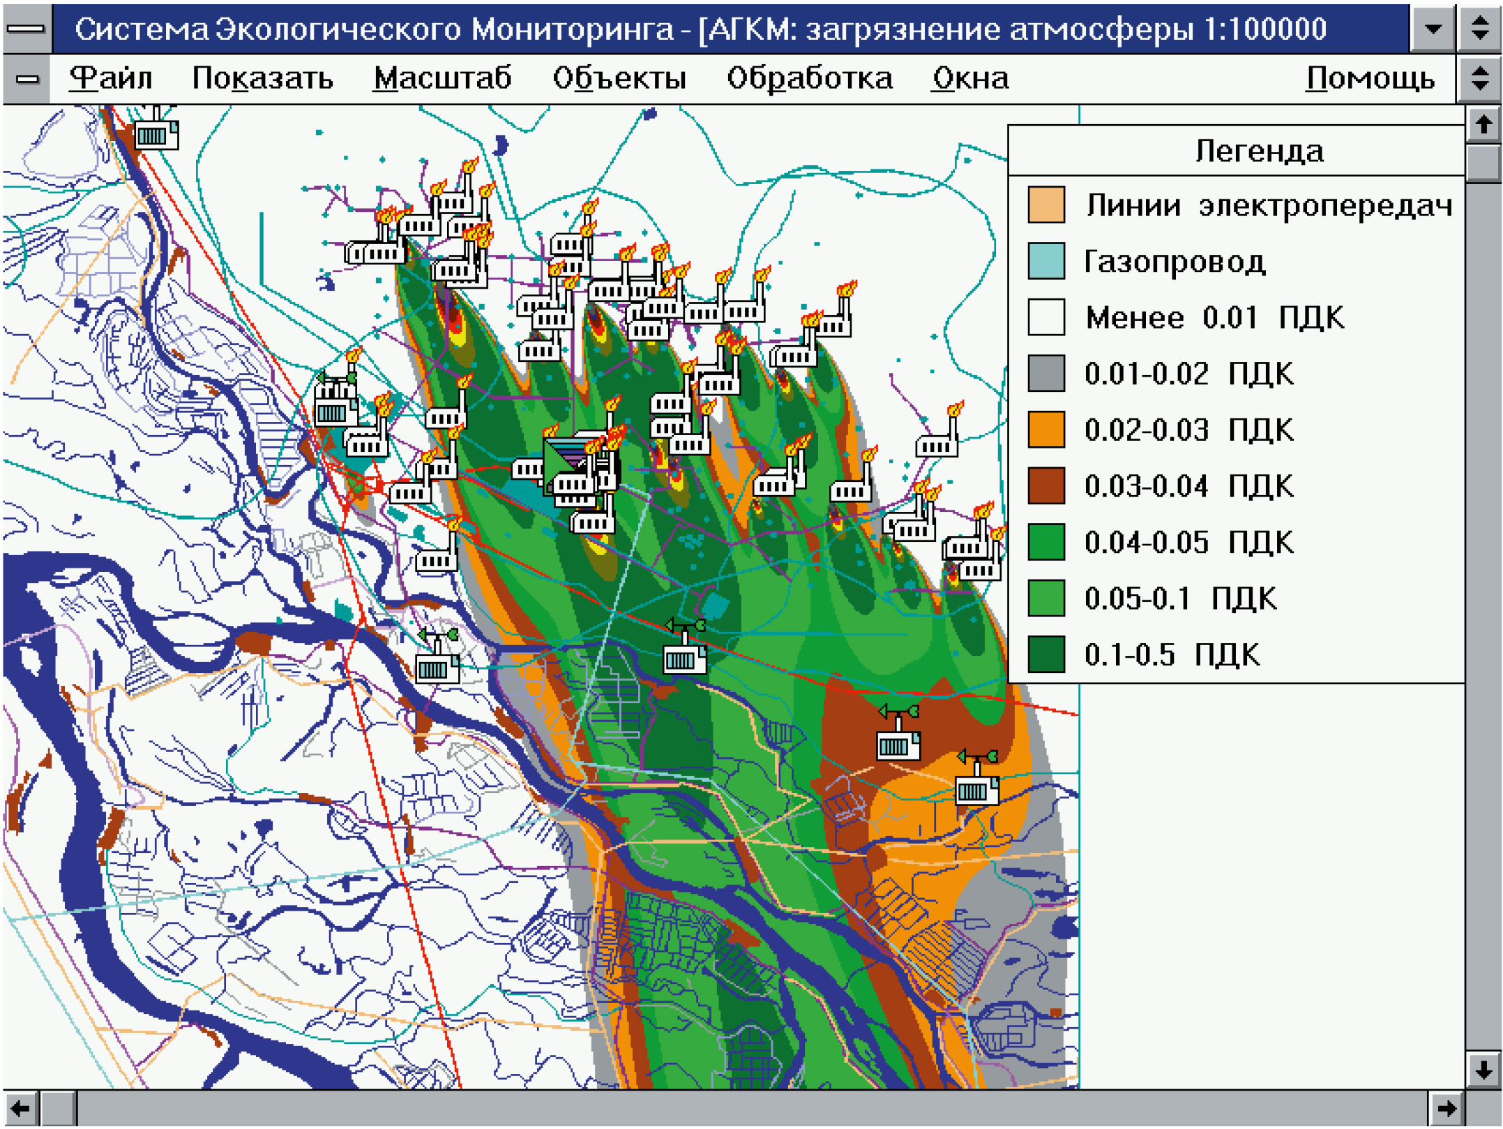Open the system control menu in the title bar

27,29
